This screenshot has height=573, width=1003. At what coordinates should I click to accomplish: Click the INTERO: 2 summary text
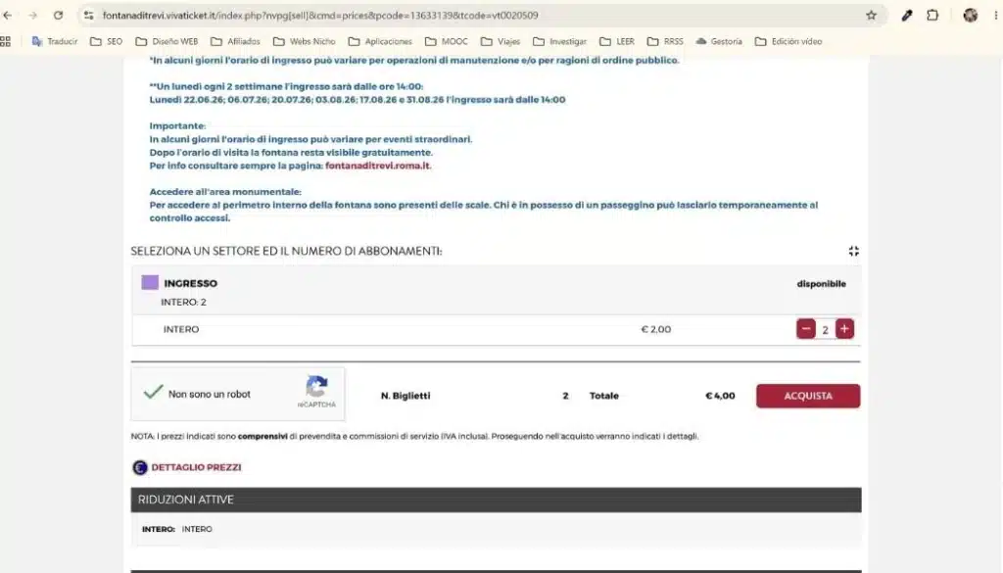tap(183, 302)
